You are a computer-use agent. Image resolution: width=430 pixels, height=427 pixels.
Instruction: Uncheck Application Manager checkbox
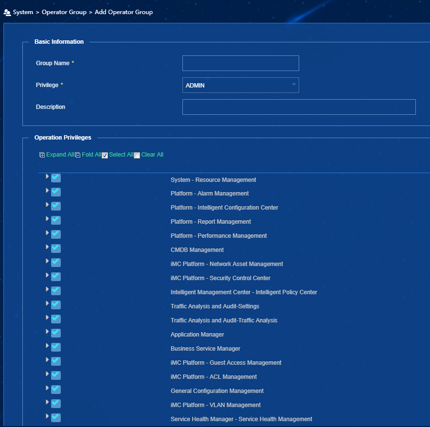[56, 333]
